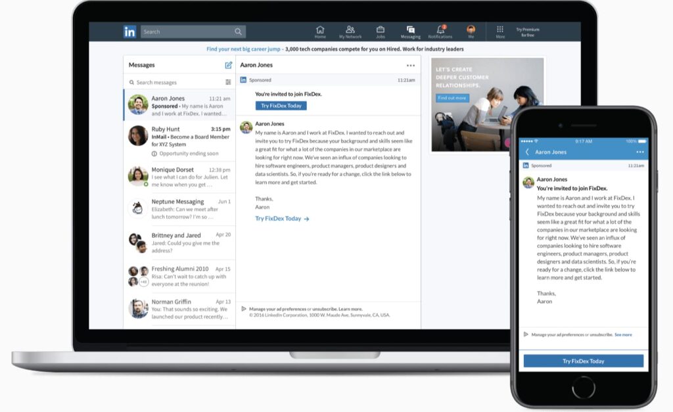Tap Aaron Jones avatar on phone
Viewport: 673px width, 412px height.
pos(528,183)
